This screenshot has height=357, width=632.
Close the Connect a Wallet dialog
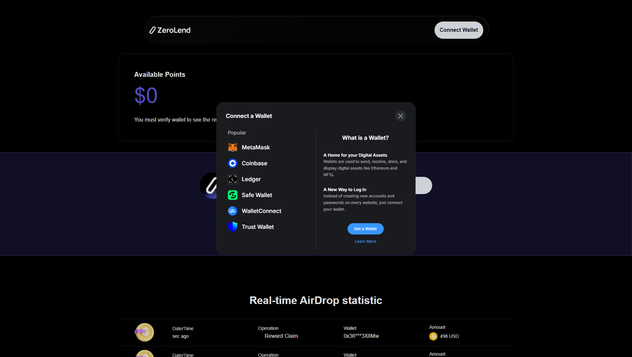click(401, 116)
